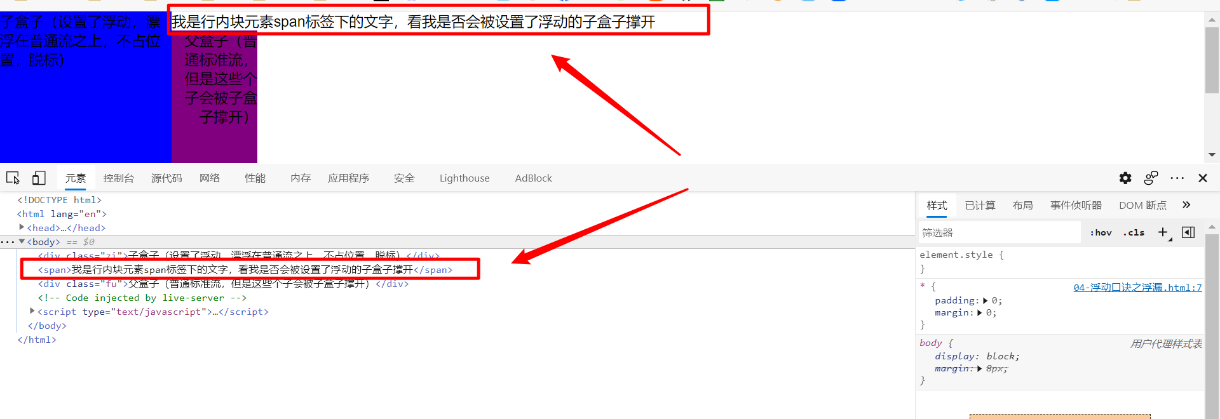Open the DevTools three-dot menu

click(1177, 178)
